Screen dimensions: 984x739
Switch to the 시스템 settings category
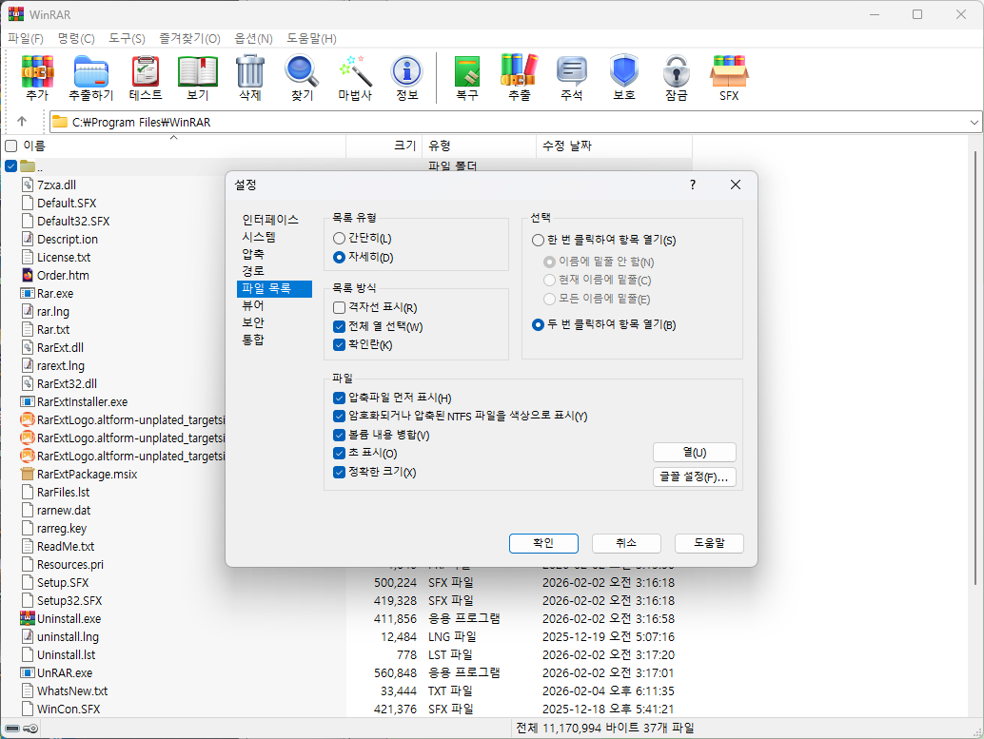[259, 237]
